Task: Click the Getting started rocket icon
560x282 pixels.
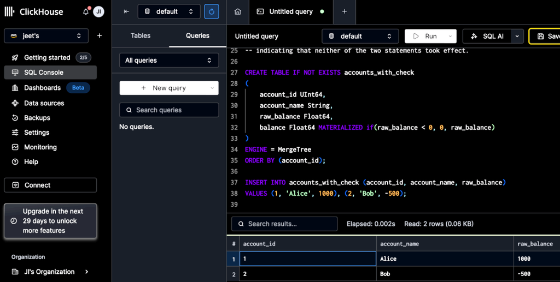Action: click(15, 57)
